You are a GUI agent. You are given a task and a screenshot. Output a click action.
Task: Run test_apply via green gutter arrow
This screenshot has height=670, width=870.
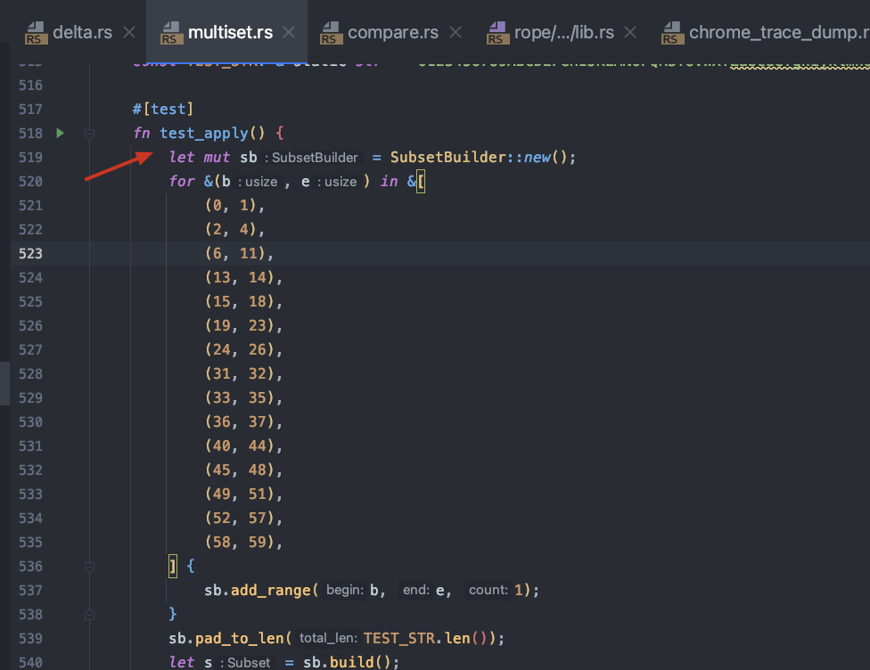(61, 133)
